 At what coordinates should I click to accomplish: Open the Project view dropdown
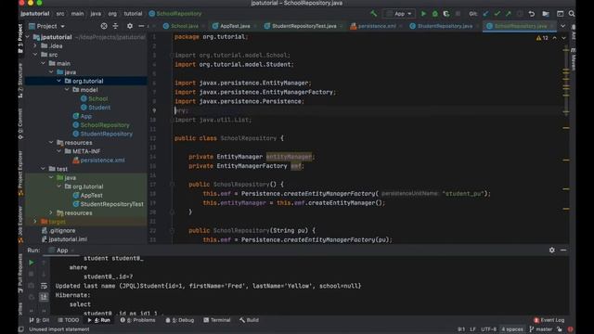[x=47, y=26]
